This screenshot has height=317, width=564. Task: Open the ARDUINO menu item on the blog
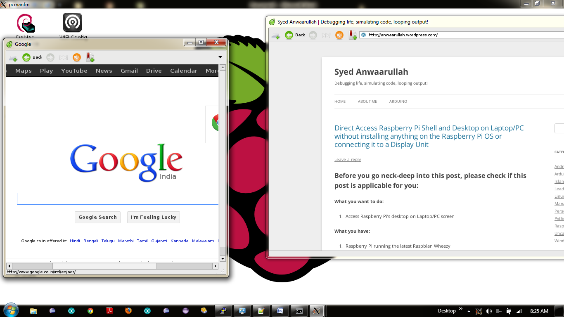(x=398, y=102)
